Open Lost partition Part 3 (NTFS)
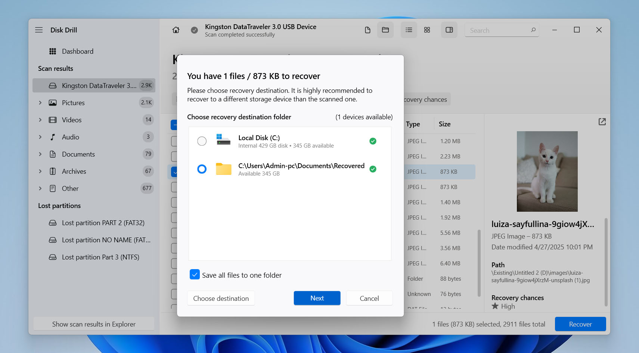The width and height of the screenshot is (639, 353). pyautogui.click(x=94, y=257)
